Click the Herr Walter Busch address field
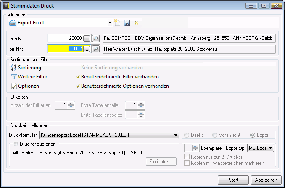285x188 pixels. coord(189,49)
